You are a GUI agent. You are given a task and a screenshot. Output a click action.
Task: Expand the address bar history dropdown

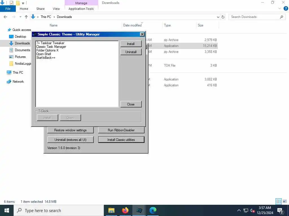tap(218, 17)
